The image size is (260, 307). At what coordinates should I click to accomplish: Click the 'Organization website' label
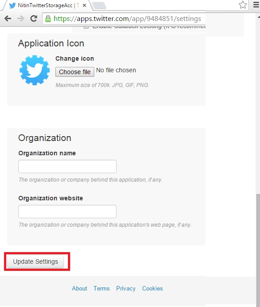click(x=50, y=198)
